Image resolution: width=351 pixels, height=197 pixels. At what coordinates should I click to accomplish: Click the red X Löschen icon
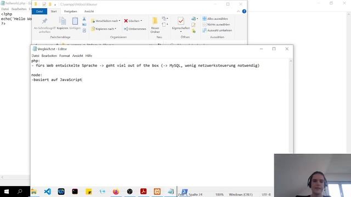[x=126, y=21]
